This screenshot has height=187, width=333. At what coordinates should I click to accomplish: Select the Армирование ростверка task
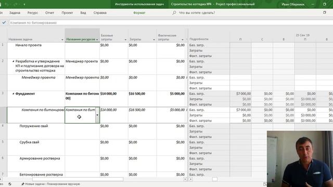point(40,158)
